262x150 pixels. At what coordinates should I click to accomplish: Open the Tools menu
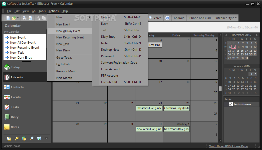42,11
